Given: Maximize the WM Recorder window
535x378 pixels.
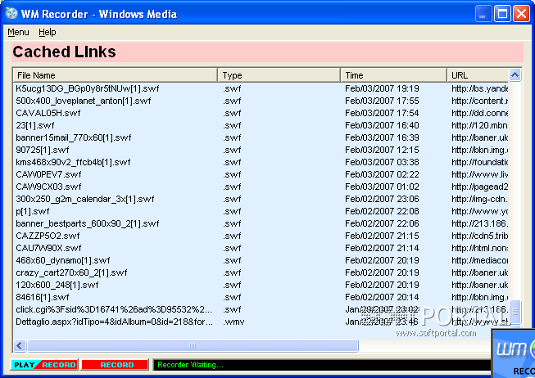Looking at the screenshot, I should [x=502, y=14].
